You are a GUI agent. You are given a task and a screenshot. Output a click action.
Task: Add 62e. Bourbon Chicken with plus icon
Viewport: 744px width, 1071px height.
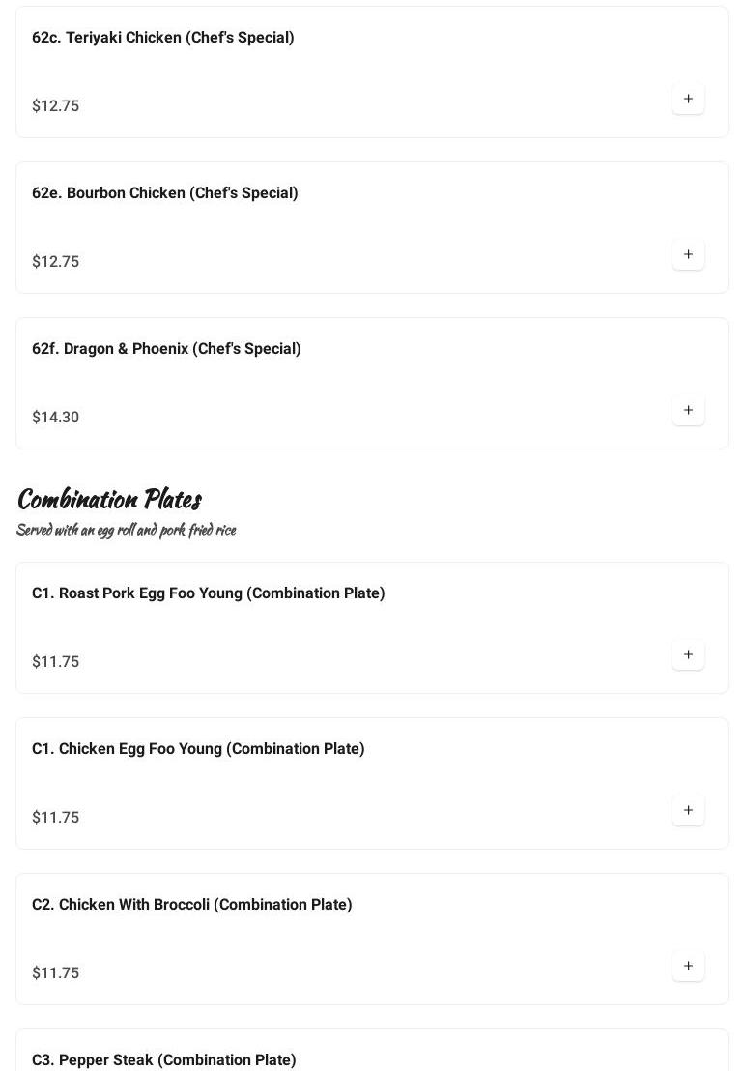click(688, 254)
